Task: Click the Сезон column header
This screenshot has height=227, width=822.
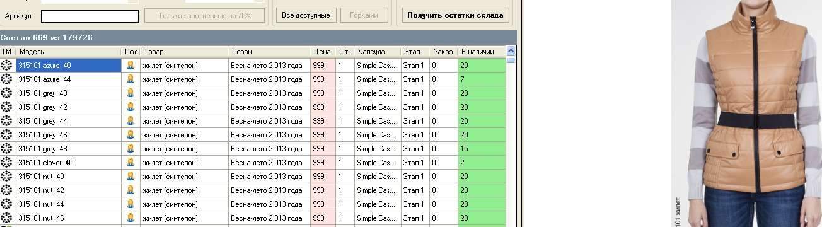Action: click(269, 52)
